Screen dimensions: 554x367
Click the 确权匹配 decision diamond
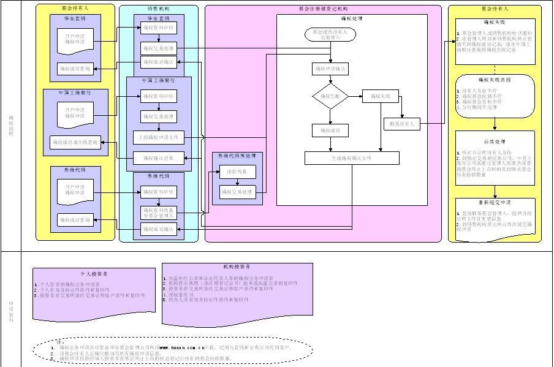coord(330,97)
